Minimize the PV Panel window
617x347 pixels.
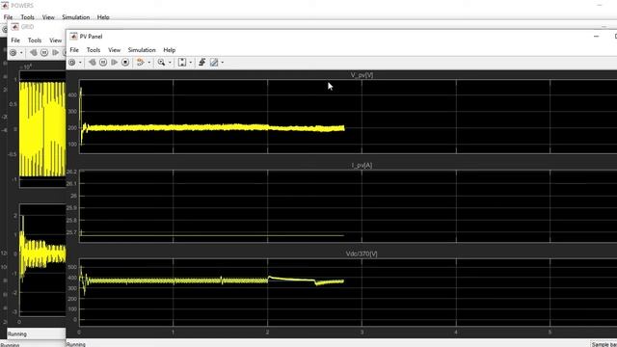[596, 37]
